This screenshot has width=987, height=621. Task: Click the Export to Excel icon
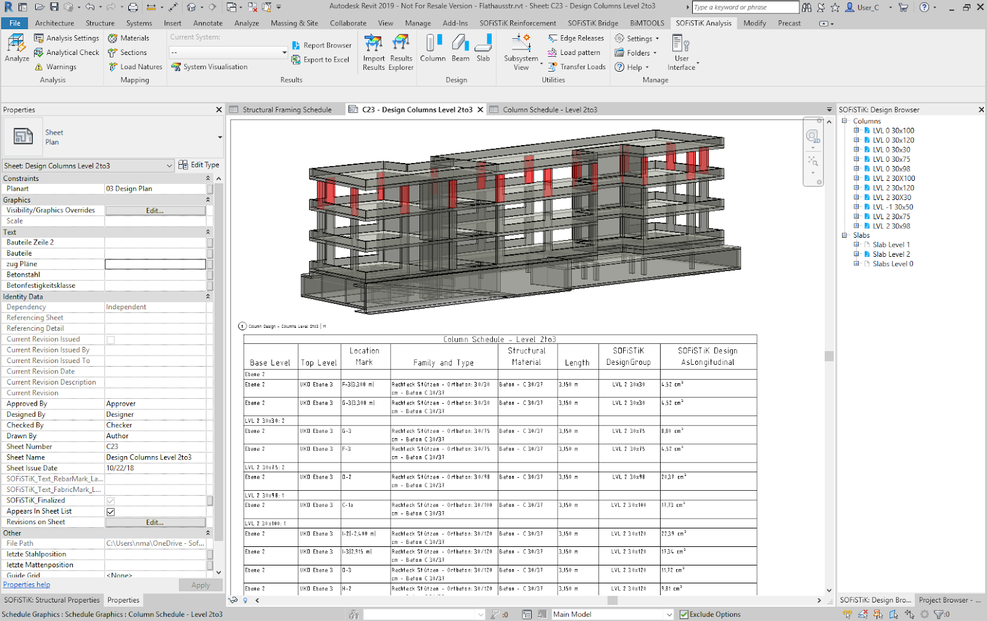320,59
